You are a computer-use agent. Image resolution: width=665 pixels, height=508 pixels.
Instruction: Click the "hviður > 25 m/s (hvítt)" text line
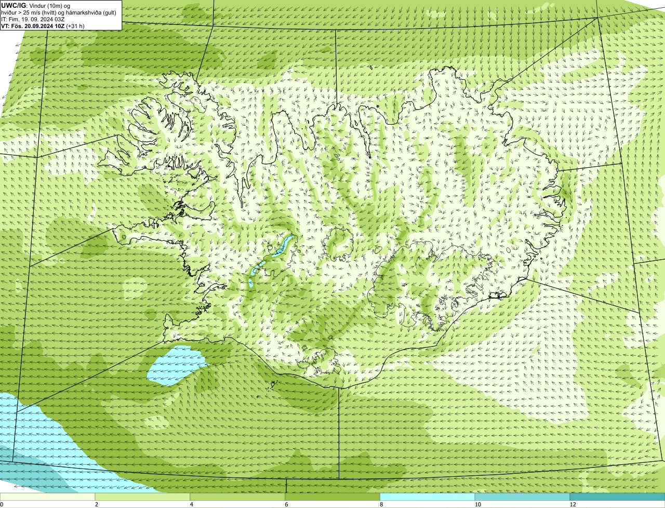pos(60,12)
